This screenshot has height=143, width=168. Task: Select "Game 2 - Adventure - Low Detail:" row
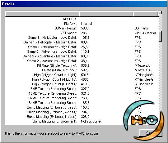coord(52,51)
